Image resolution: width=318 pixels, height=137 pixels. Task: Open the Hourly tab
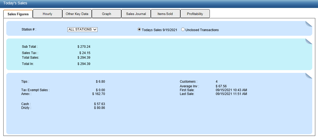[x=48, y=14]
